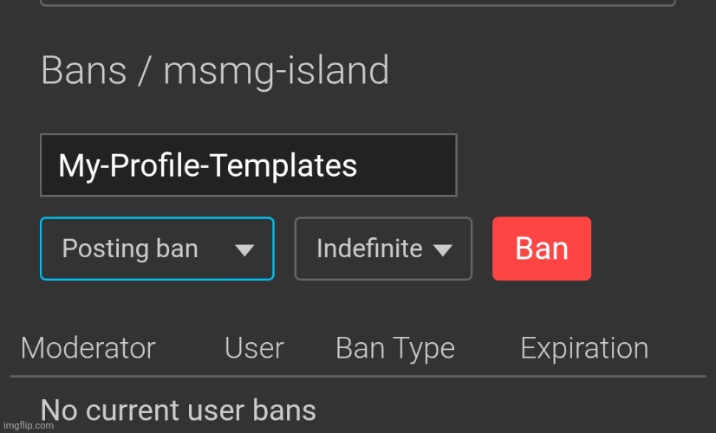Image resolution: width=716 pixels, height=433 pixels.
Task: Click the Ban Type column header
Action: (394, 349)
